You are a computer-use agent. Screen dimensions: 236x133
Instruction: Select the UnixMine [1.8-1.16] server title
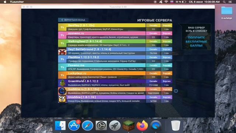(x=82, y=97)
